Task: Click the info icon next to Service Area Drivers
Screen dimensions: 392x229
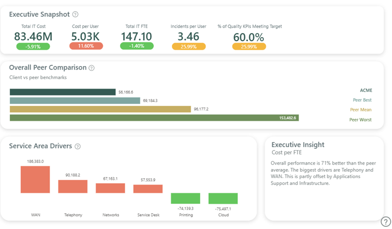Action: click(77, 146)
